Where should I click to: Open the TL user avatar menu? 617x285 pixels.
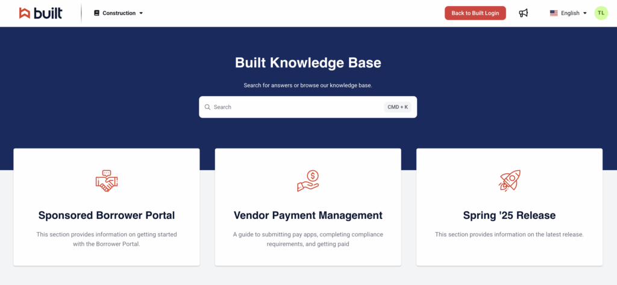click(601, 13)
